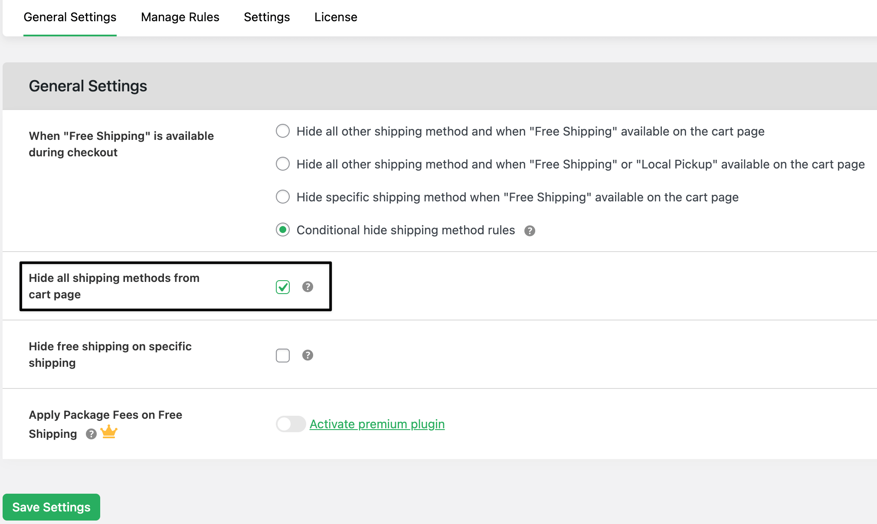Toggle the Apply Package Fees switch

coord(291,424)
